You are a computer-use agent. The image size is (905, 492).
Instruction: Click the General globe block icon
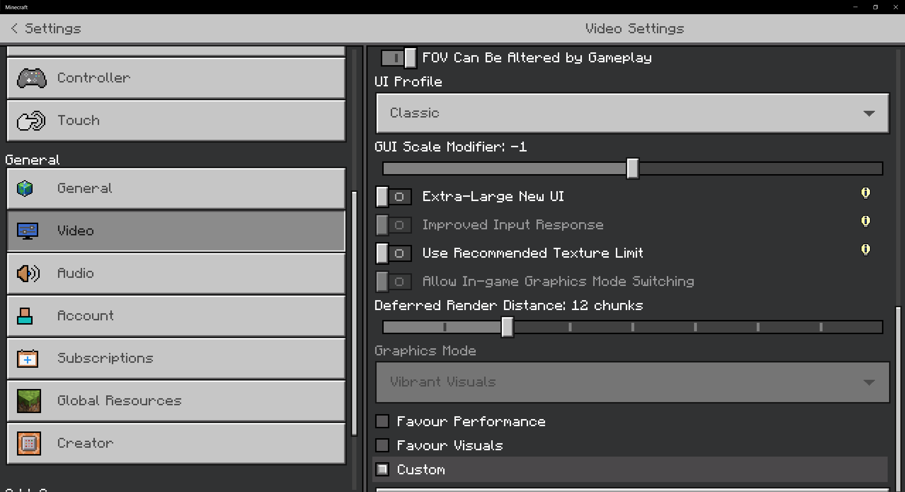[x=25, y=188]
